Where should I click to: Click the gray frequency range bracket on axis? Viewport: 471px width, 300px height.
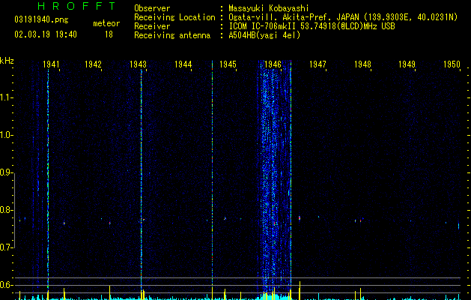point(14,211)
